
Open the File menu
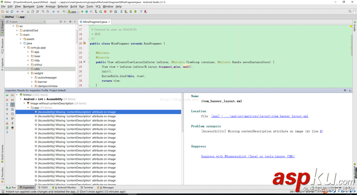(3, 6)
